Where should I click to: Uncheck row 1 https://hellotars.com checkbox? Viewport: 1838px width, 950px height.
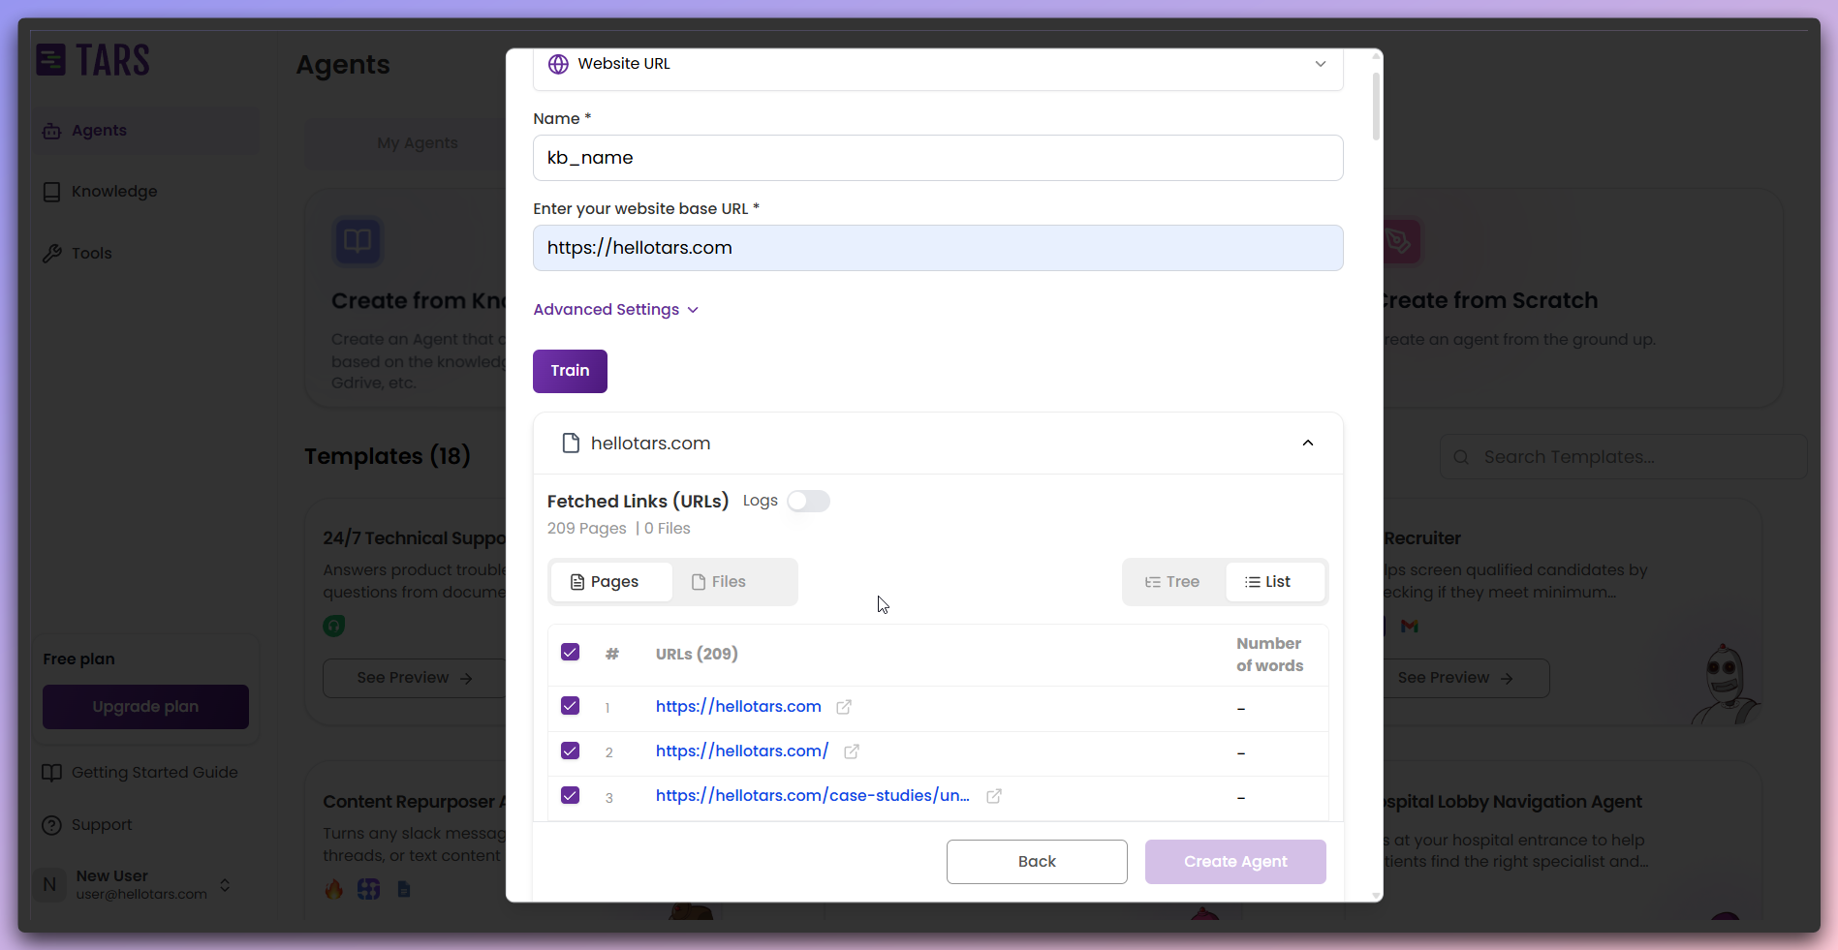570,706
